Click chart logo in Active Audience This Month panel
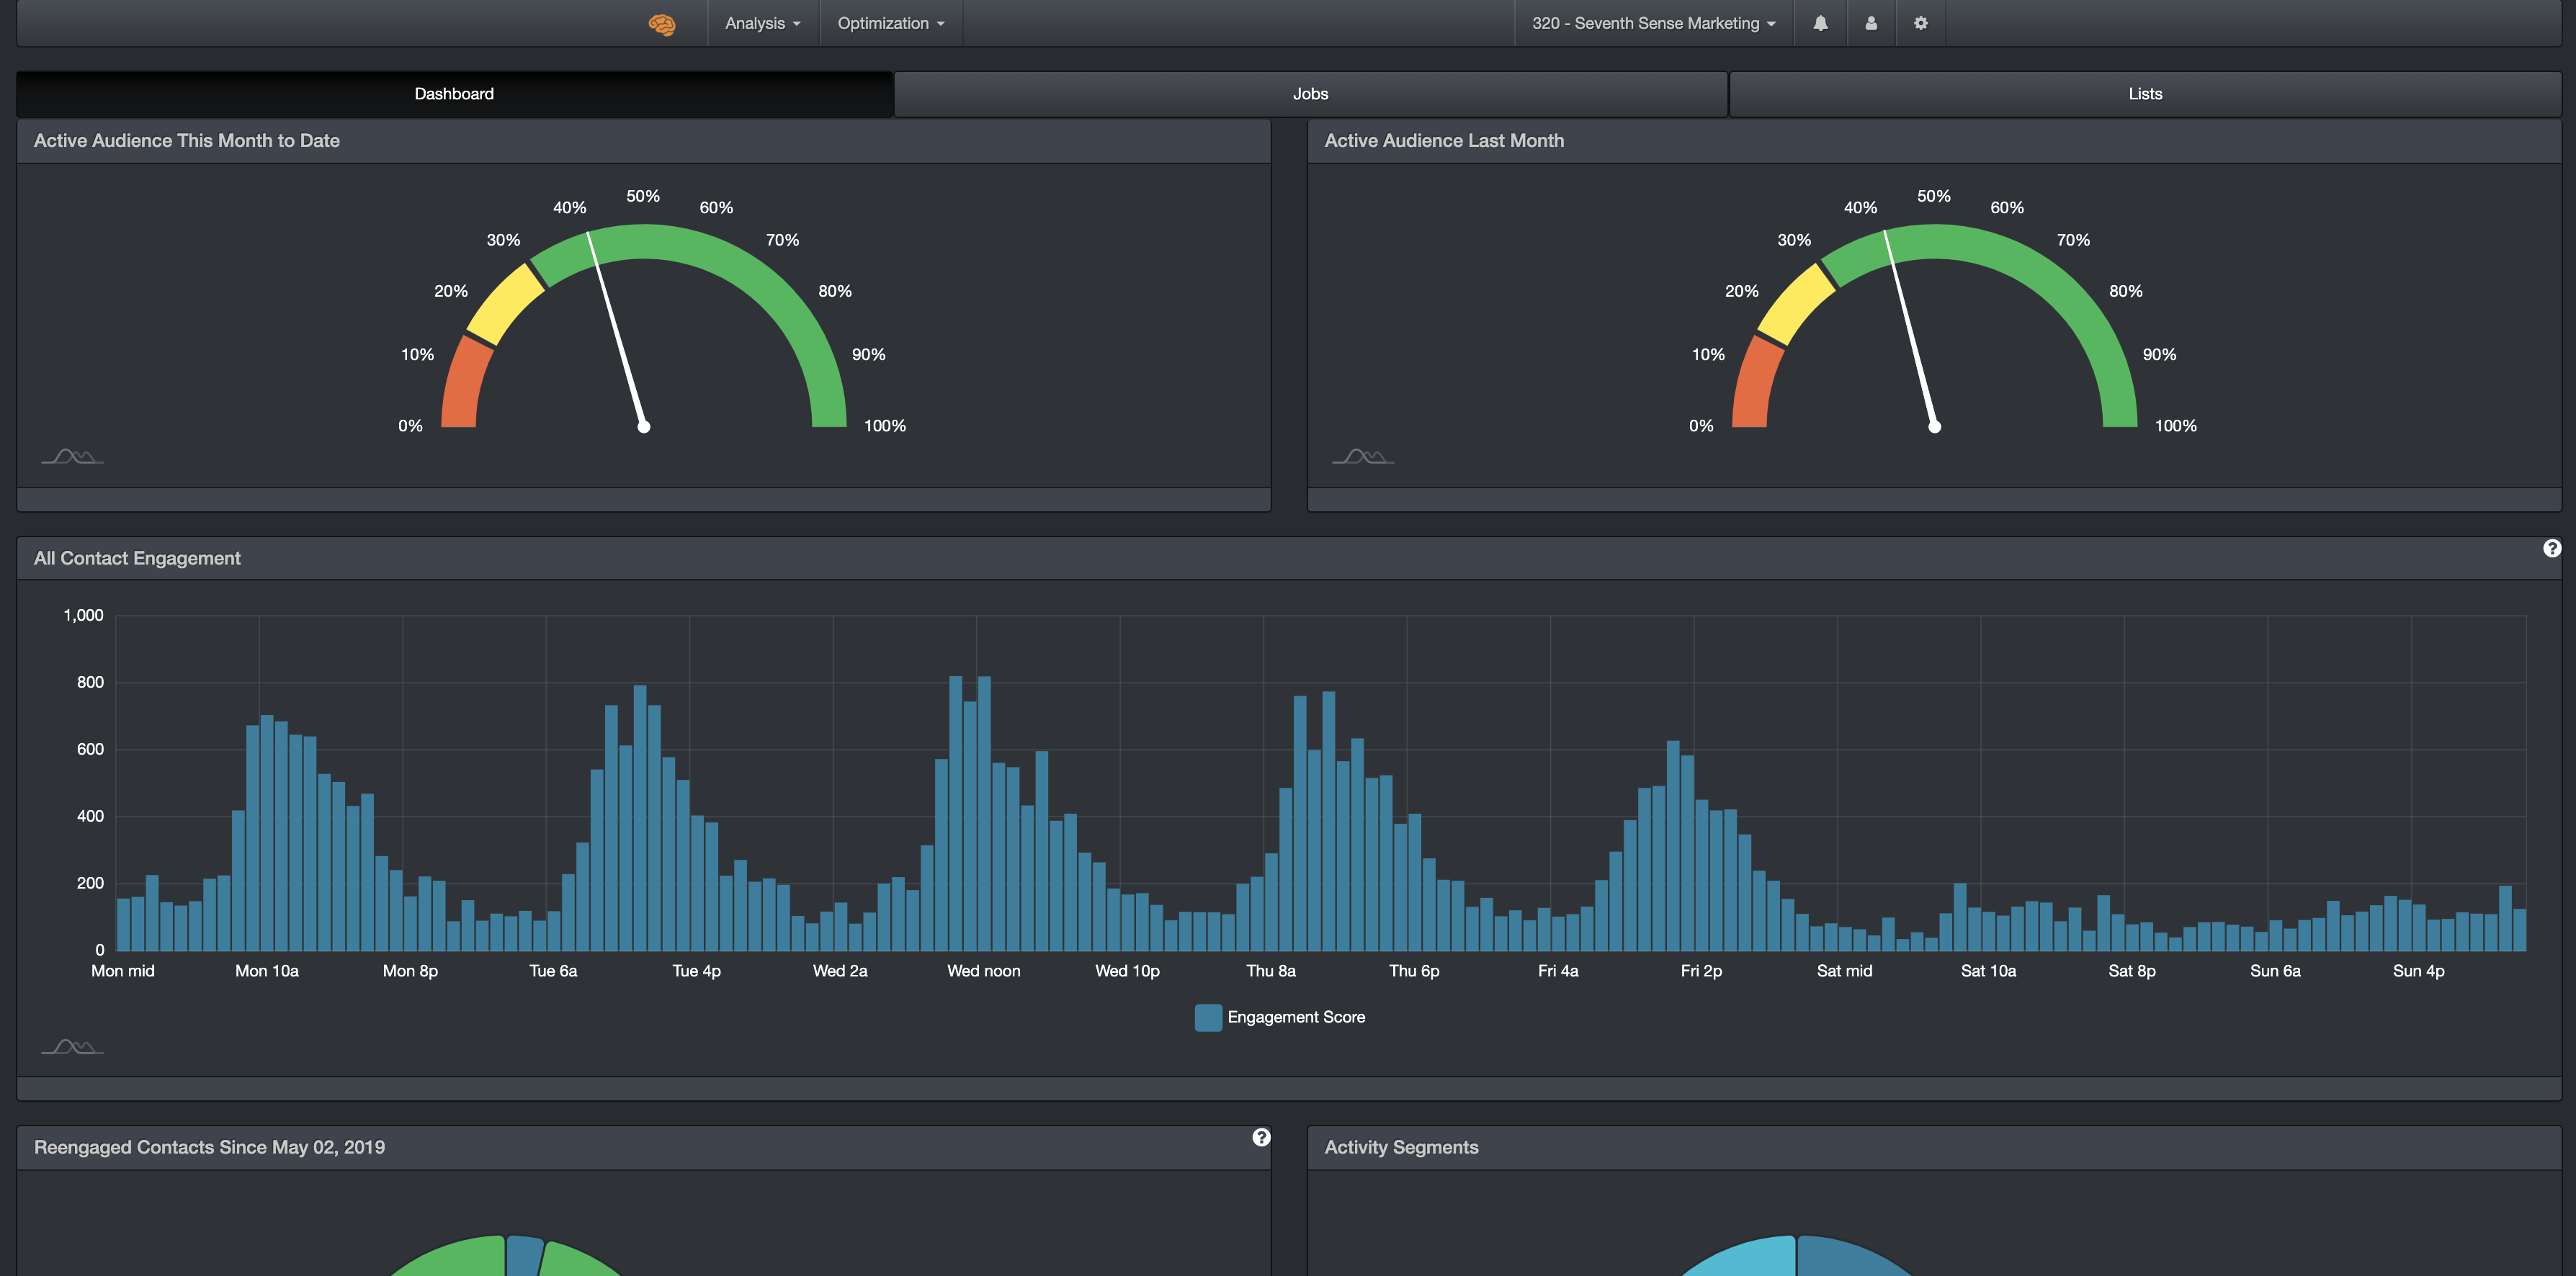The height and width of the screenshot is (1276, 2576). pyautogui.click(x=72, y=456)
